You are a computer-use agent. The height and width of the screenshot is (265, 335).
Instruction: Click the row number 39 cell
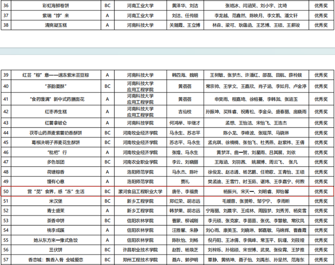(6, 75)
